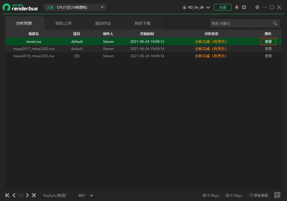Switch to the 渲染作业 tab
The height and width of the screenshot is (201, 287).
point(103,23)
